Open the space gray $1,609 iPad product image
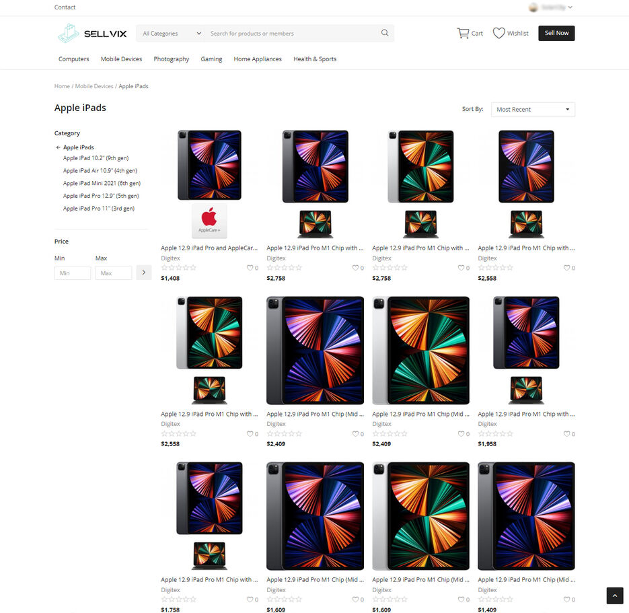 316,516
